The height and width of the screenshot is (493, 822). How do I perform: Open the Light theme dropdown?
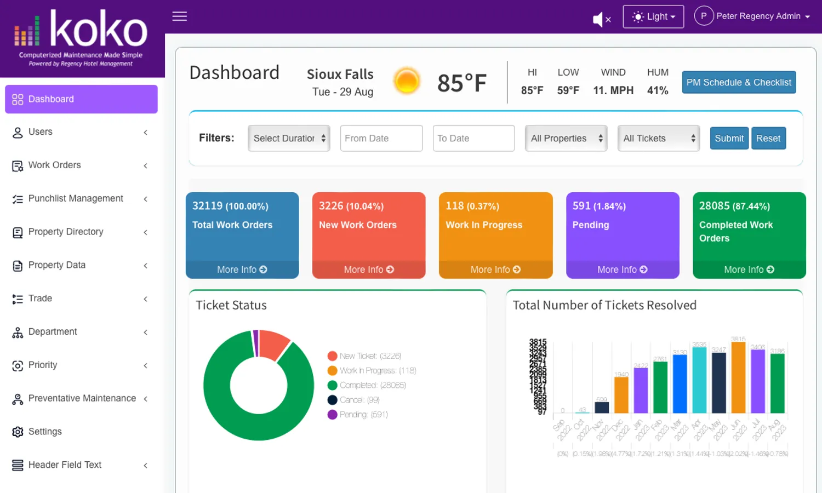click(x=653, y=16)
